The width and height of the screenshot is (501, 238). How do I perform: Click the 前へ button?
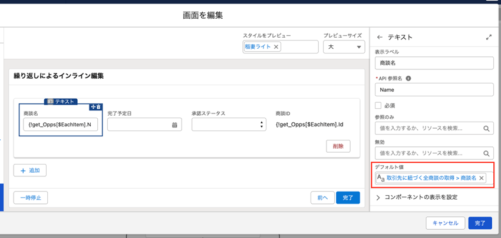click(x=322, y=198)
